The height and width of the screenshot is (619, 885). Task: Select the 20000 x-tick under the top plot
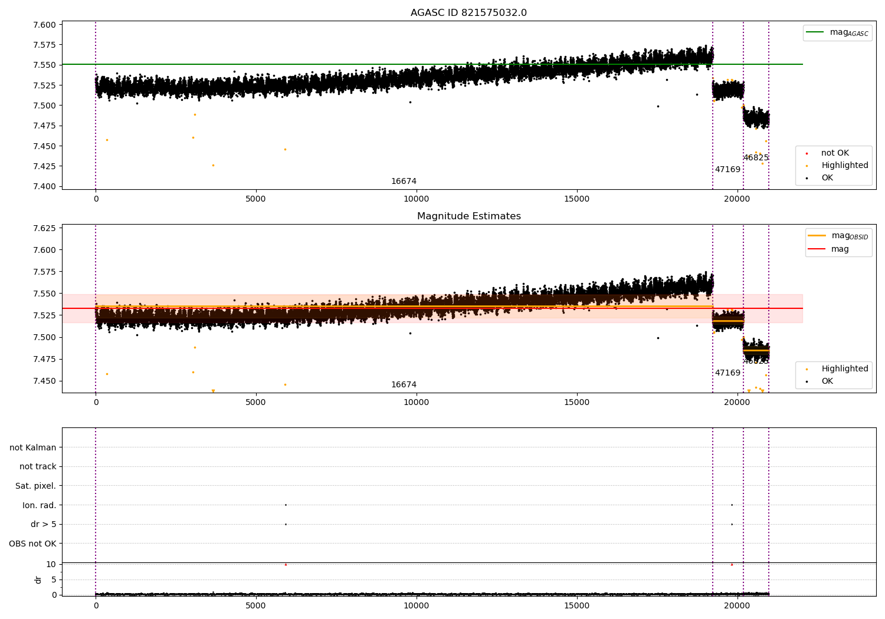coord(737,199)
